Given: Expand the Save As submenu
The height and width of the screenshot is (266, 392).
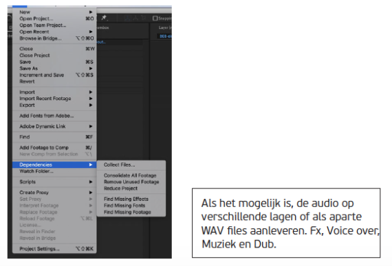Looking at the screenshot, I should [54, 69].
